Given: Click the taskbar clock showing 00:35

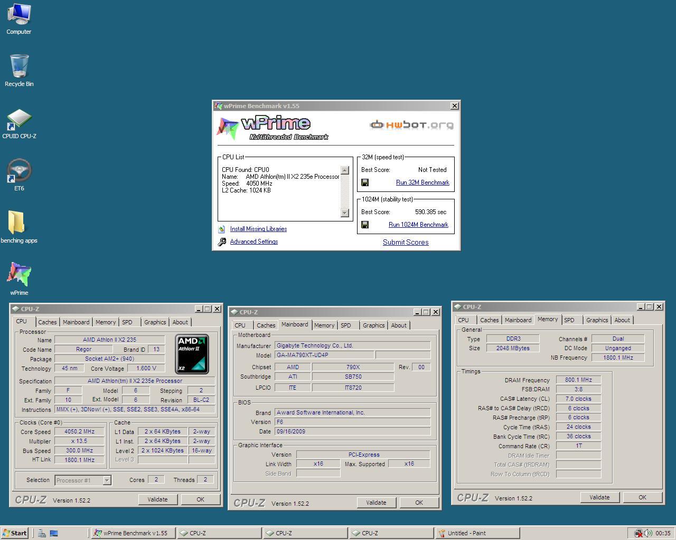Looking at the screenshot, I should [x=663, y=533].
